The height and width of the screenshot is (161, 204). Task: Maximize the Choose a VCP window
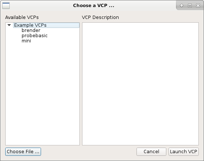click(190, 6)
